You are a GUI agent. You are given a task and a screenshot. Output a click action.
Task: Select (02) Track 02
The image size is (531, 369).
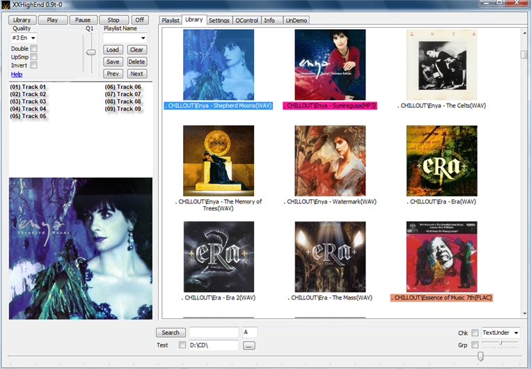(x=28, y=94)
